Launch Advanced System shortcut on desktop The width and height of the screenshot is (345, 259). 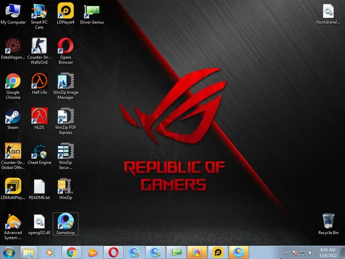[x=13, y=226]
